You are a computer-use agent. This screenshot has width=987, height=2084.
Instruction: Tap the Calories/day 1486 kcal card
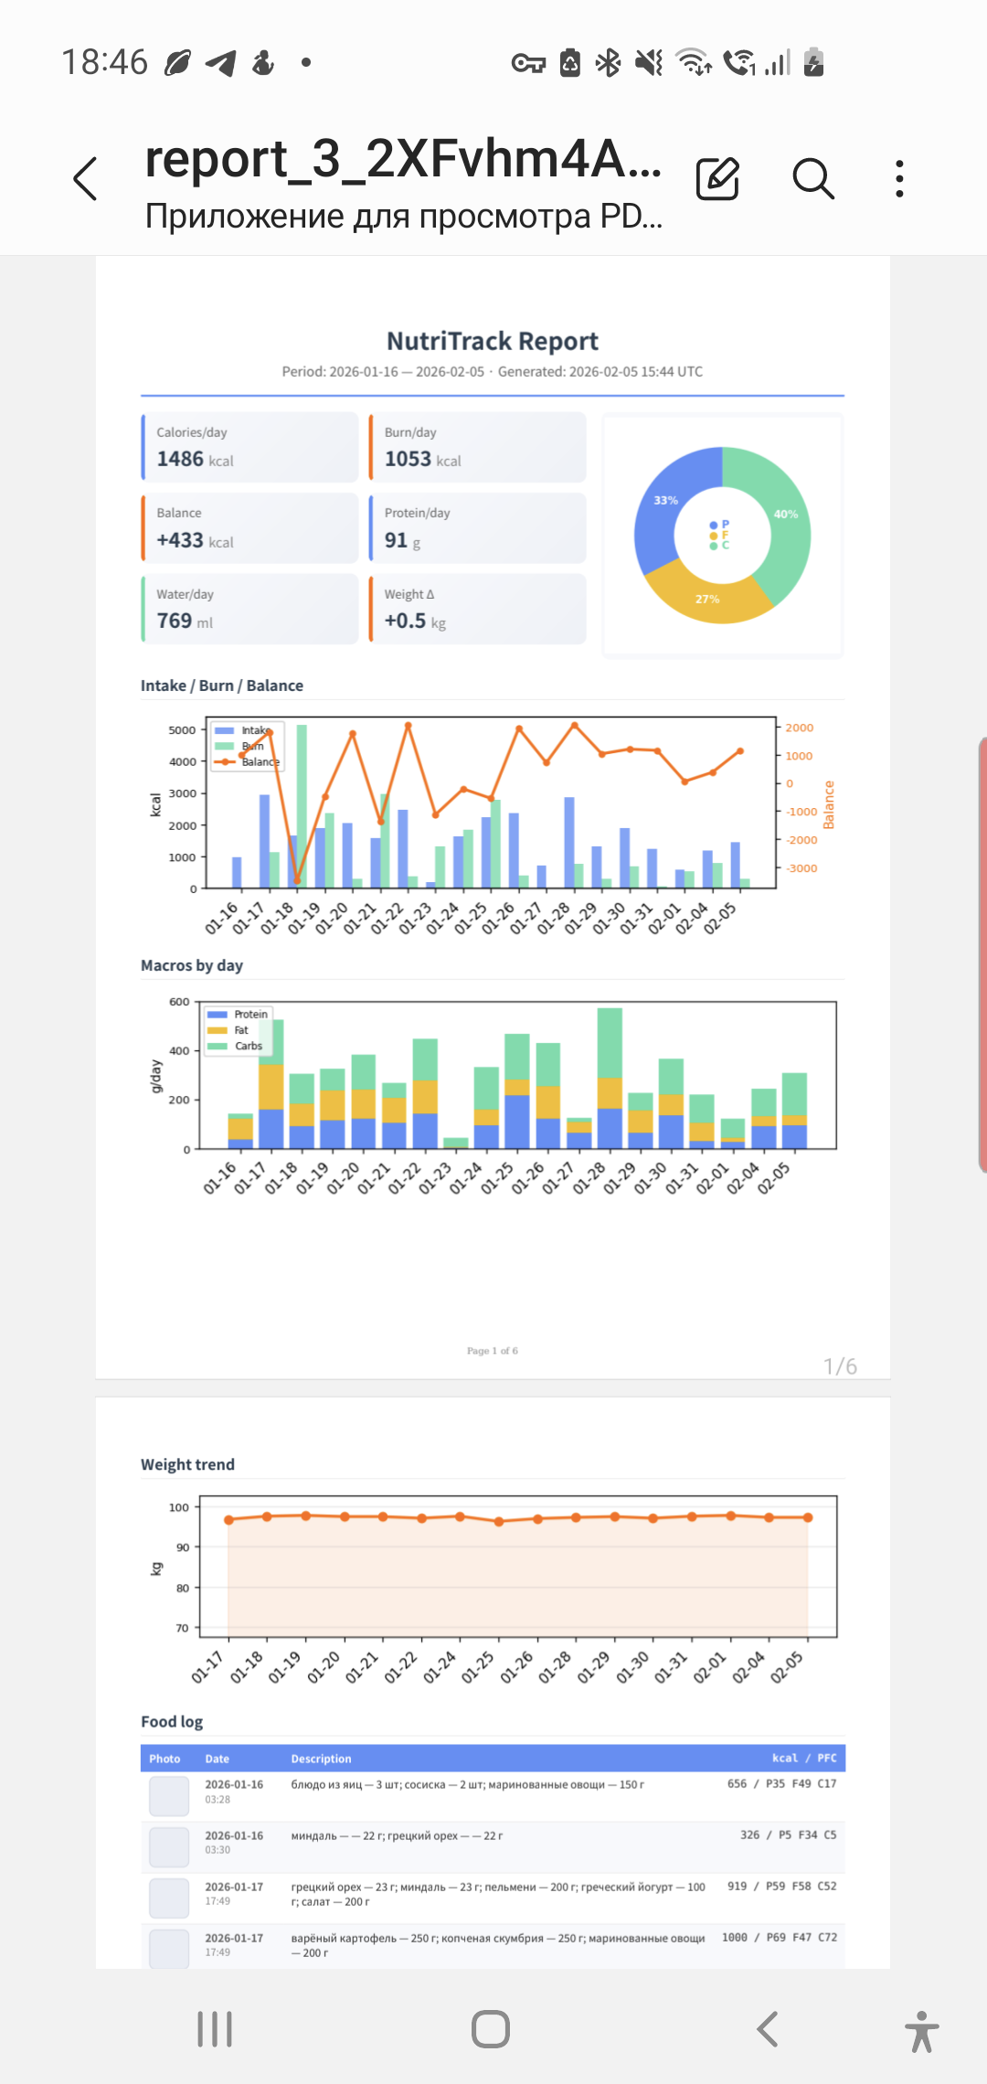249,447
